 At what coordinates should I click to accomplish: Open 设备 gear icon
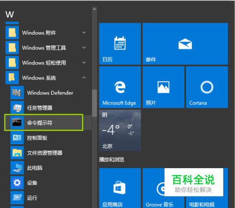17,183
